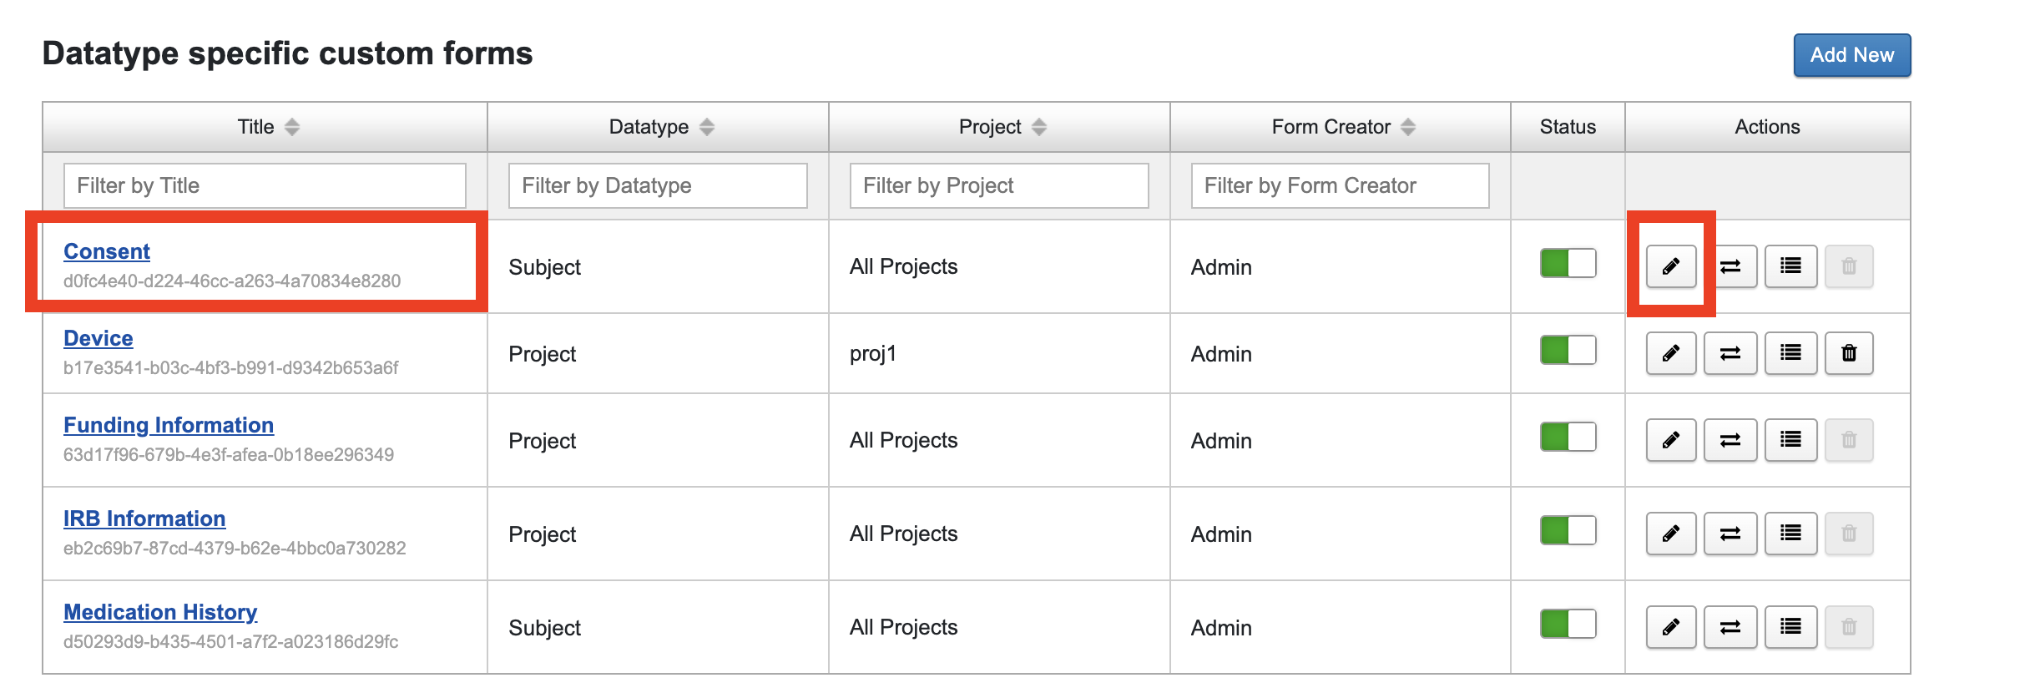Viewport: 2025px width, 683px height.
Task: Edit the Medication History form via pencil icon
Action: click(x=1669, y=626)
